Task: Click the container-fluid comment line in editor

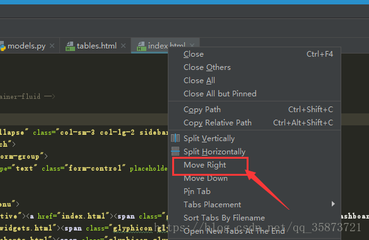Action: tap(27, 96)
